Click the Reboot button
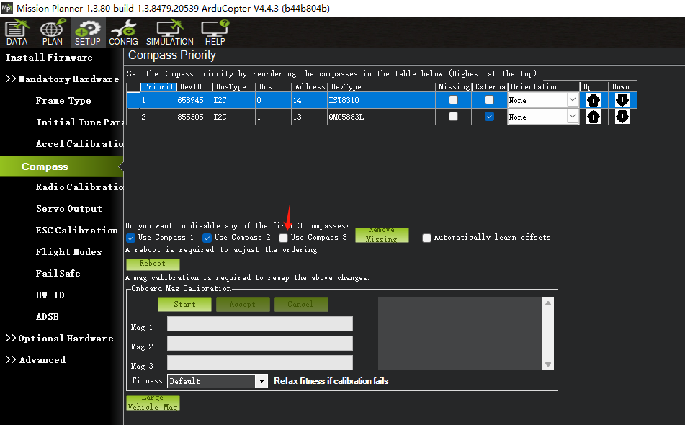Image resolution: width=685 pixels, height=425 pixels. [x=153, y=264]
